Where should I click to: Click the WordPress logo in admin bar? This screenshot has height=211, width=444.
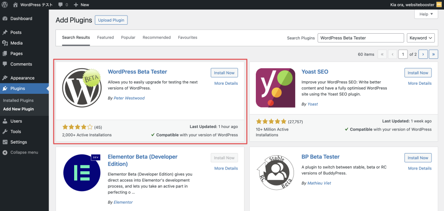click(4, 4)
